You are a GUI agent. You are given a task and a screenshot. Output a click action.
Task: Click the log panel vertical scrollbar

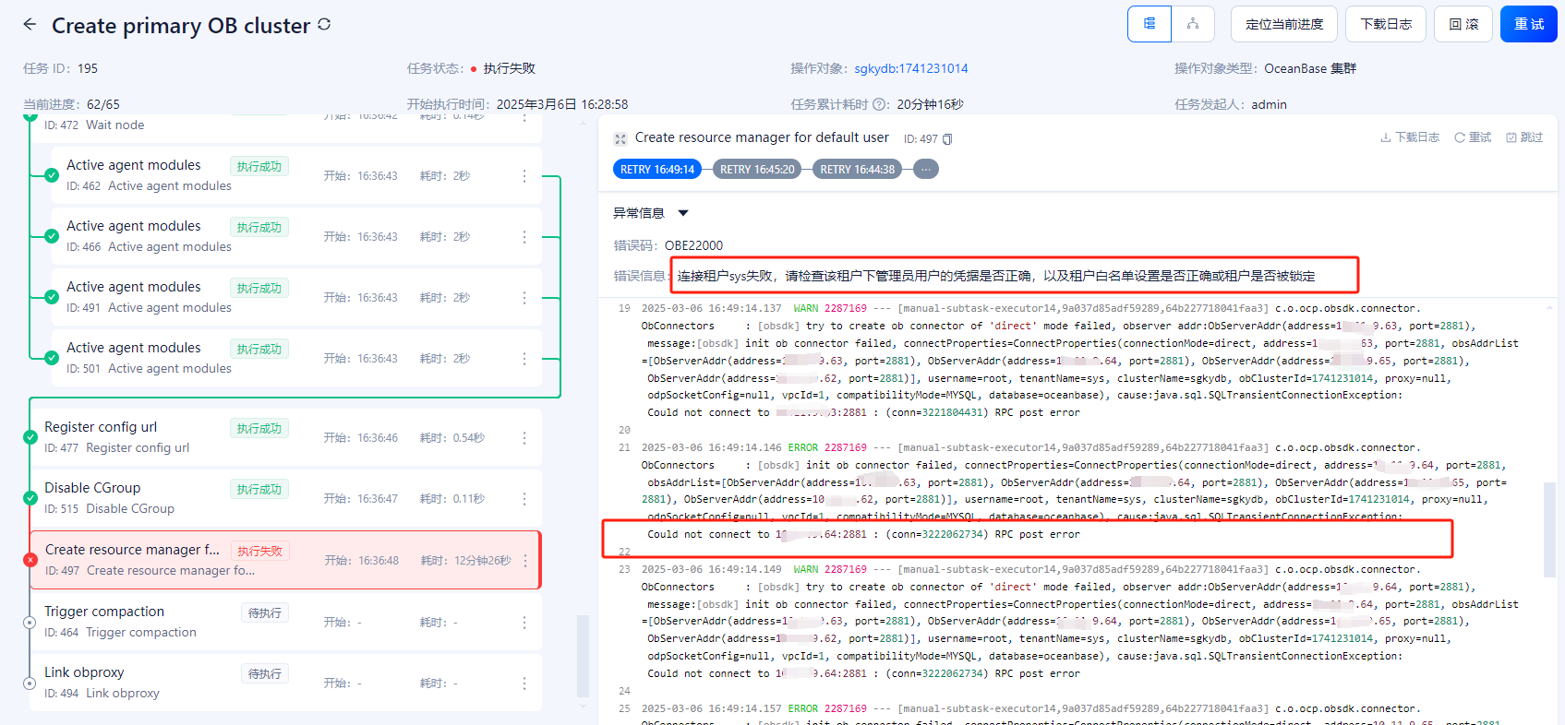(x=1549, y=529)
